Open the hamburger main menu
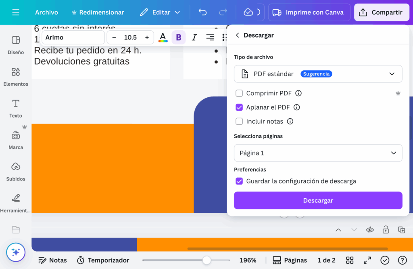 (16, 13)
